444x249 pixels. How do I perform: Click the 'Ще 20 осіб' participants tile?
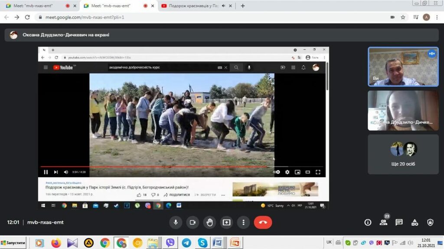click(x=403, y=154)
